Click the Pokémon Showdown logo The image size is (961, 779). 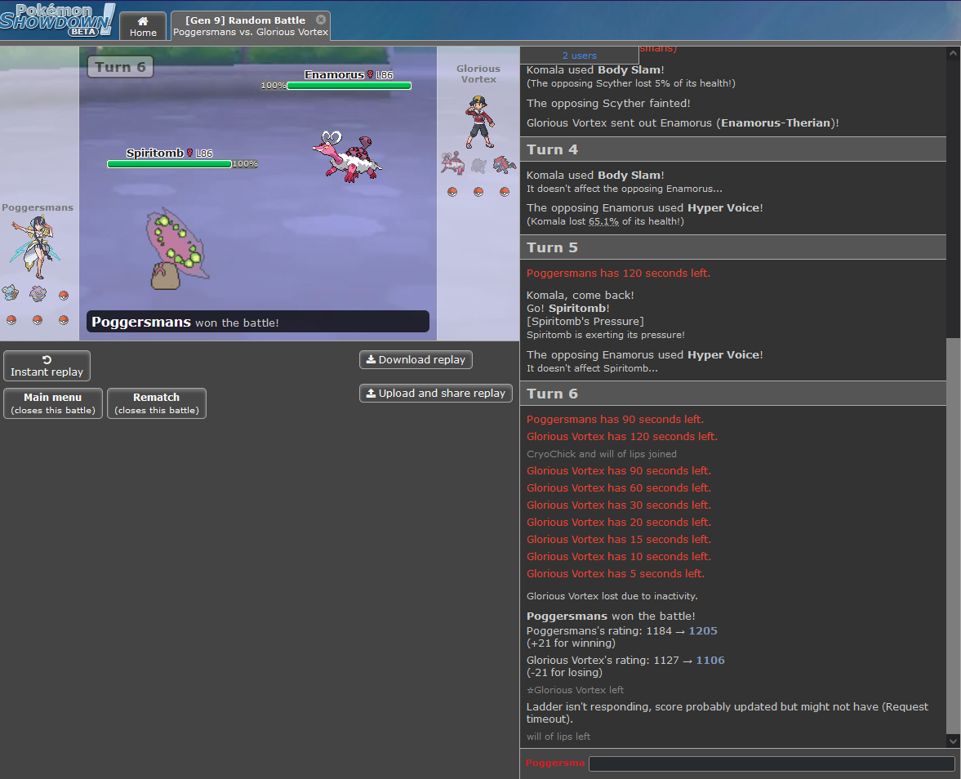(x=57, y=20)
